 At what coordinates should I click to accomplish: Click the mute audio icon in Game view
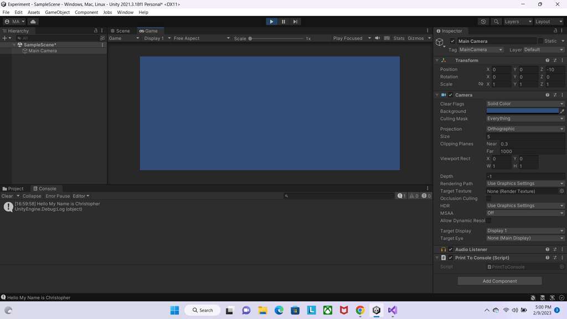tap(377, 38)
